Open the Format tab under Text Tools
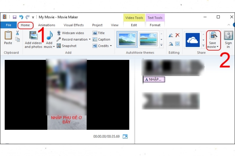235x156 pixels. click(x=155, y=25)
